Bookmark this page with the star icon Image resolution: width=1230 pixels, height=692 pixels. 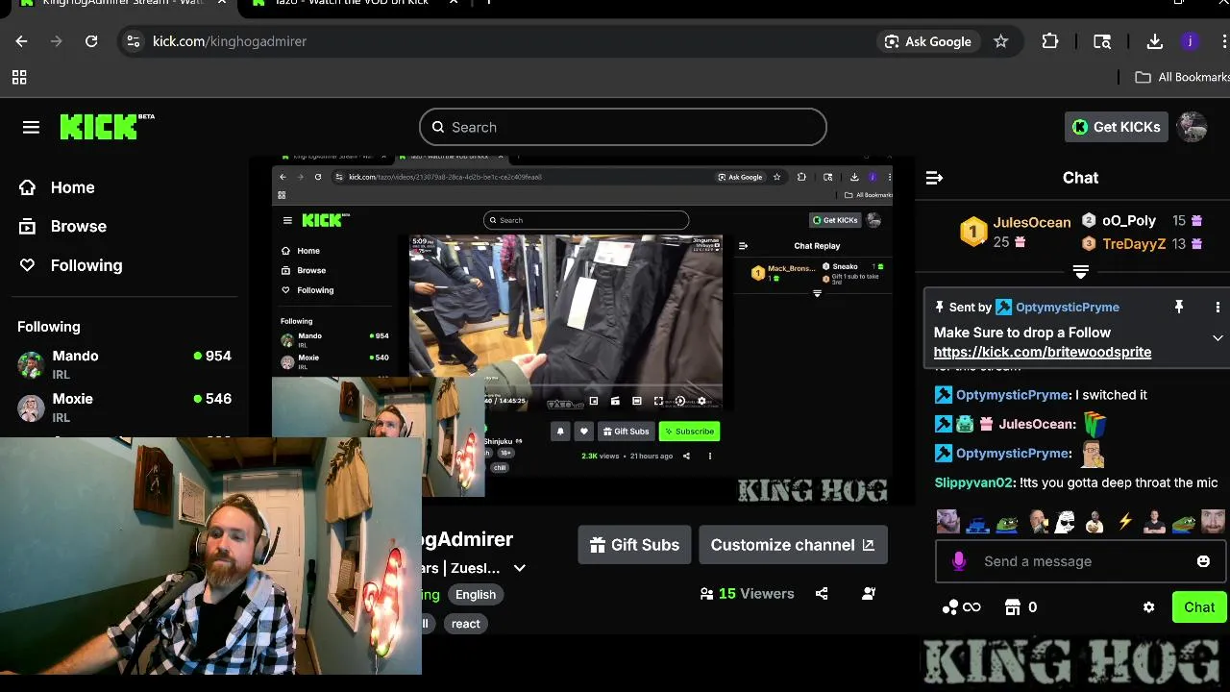click(1000, 41)
